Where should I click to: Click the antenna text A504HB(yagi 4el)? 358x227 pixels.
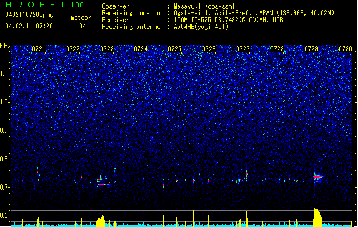(x=201, y=27)
